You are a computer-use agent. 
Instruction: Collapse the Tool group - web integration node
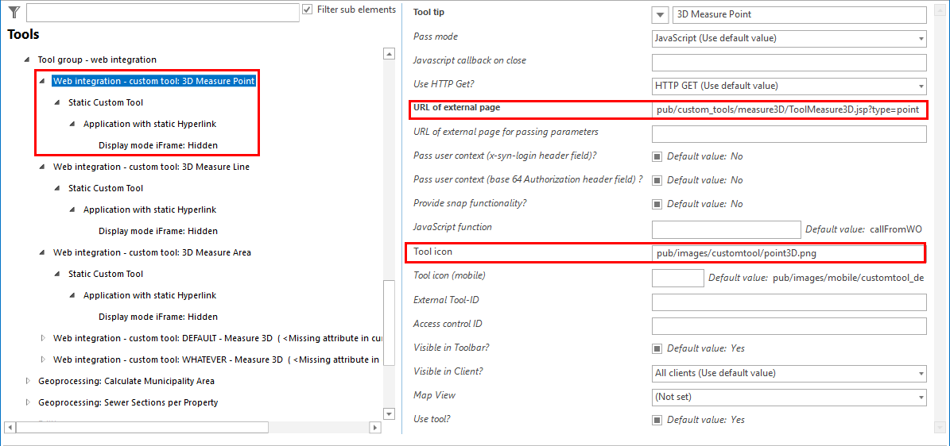point(26,60)
